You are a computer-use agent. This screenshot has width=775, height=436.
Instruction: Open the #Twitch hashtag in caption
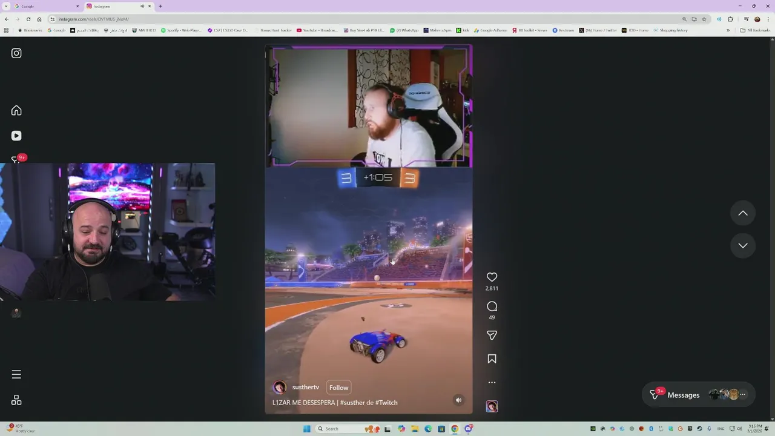386,403
